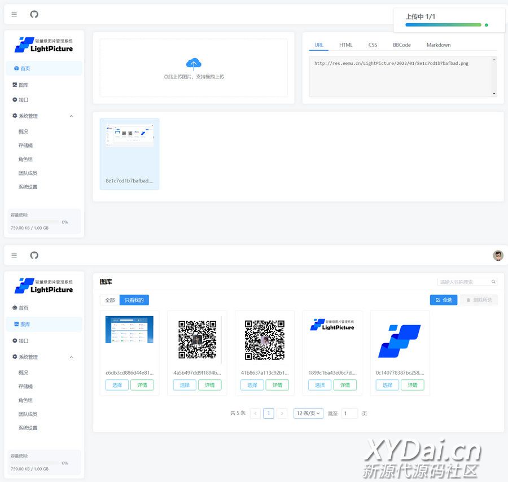Click the green upload success check icon
This screenshot has width=508, height=482.
point(486,25)
